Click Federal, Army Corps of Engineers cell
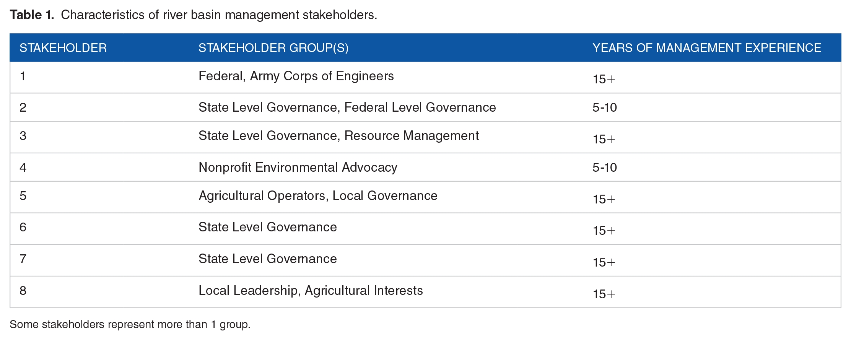Screen dimensions: 851x340 (296, 76)
